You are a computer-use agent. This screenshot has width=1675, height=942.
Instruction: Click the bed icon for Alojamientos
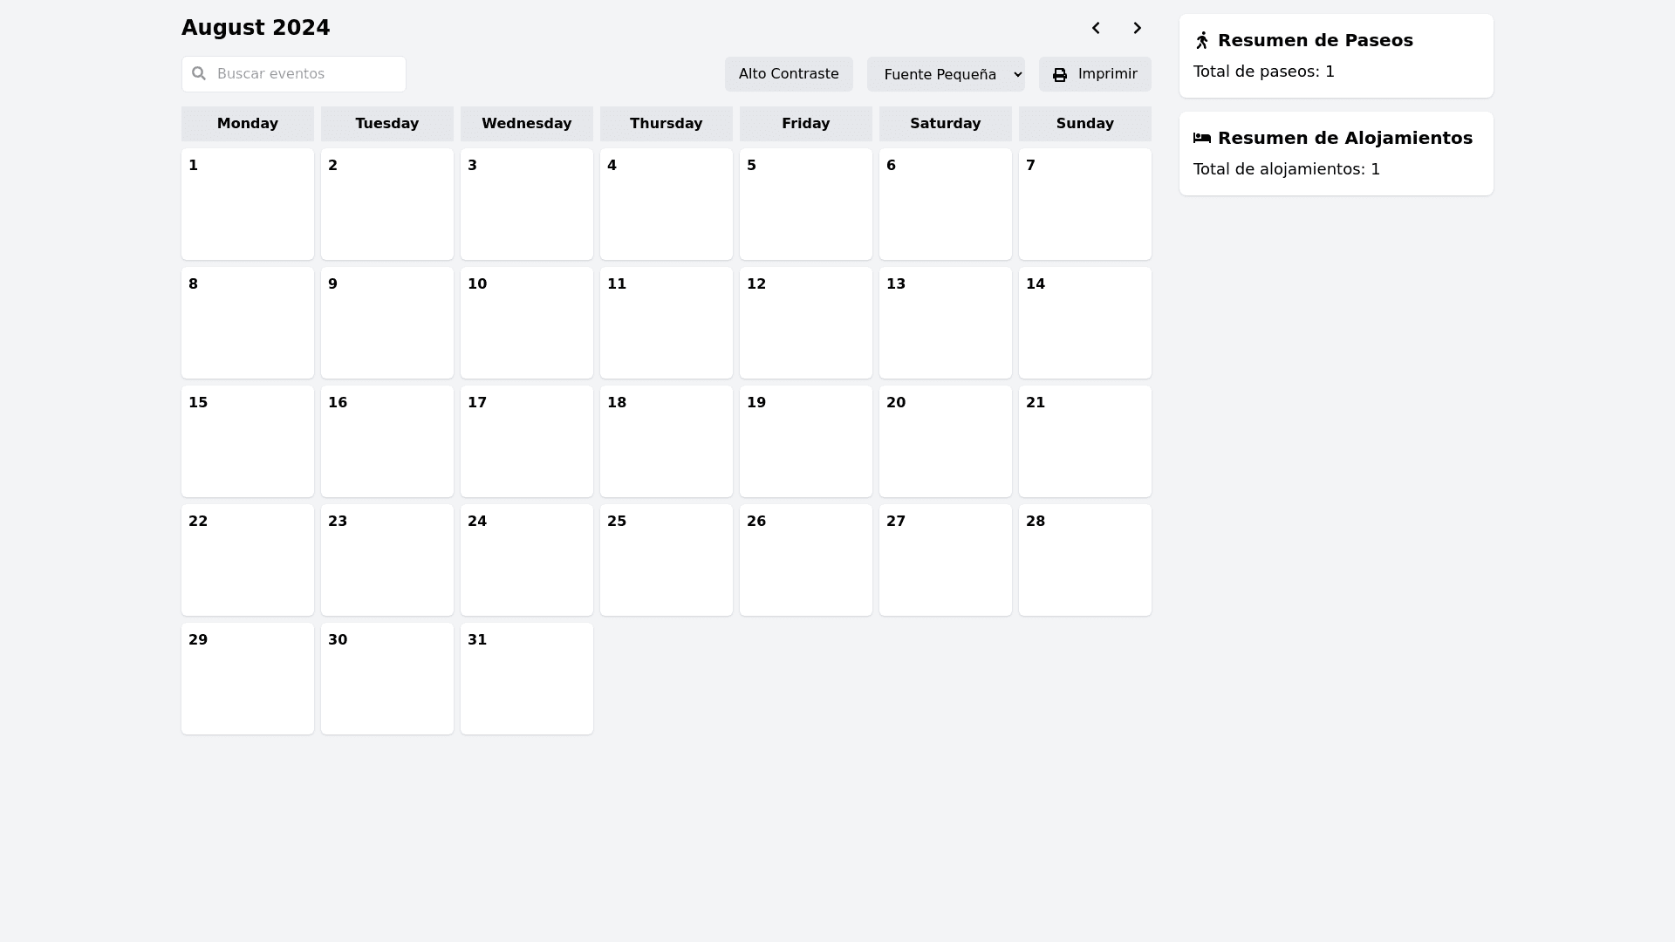pos(1202,138)
